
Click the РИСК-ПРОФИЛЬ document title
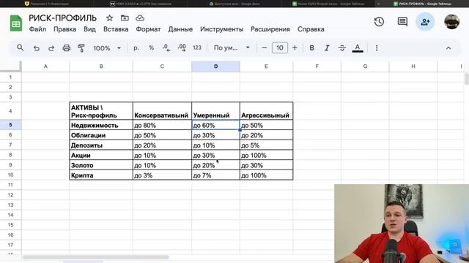(x=63, y=18)
